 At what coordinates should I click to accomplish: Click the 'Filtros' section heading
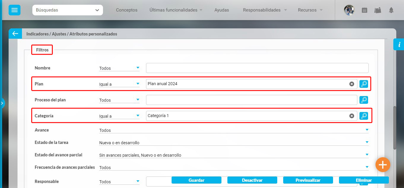pyautogui.click(x=42, y=50)
